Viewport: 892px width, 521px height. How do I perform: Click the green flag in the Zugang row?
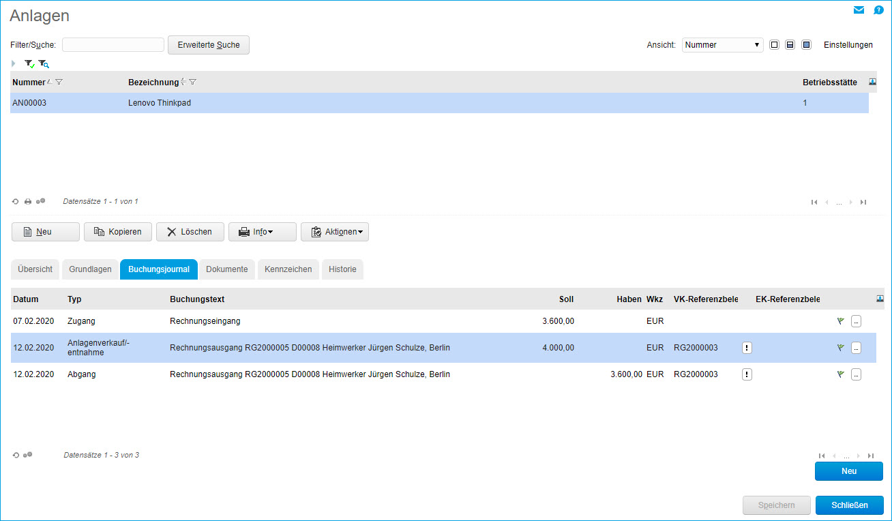tap(841, 321)
